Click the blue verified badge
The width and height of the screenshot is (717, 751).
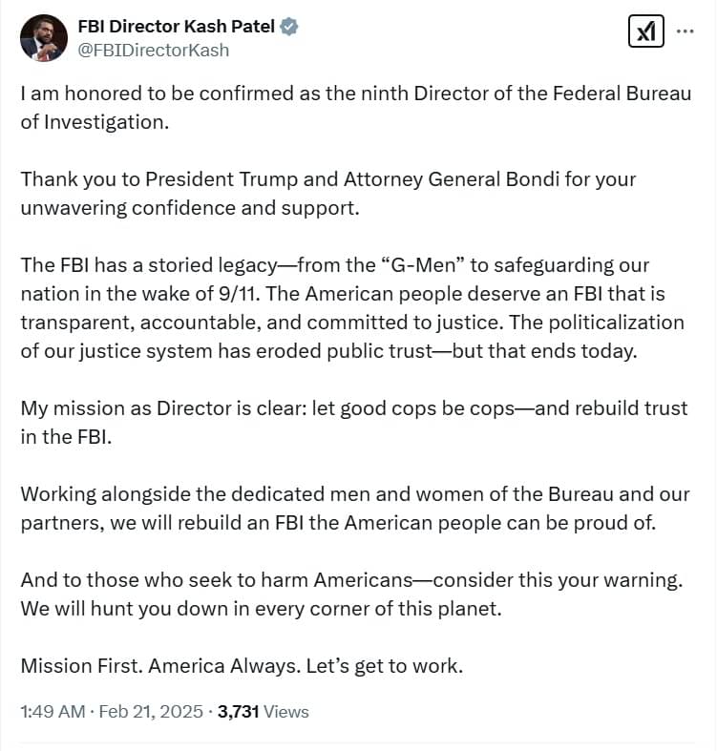tap(289, 28)
